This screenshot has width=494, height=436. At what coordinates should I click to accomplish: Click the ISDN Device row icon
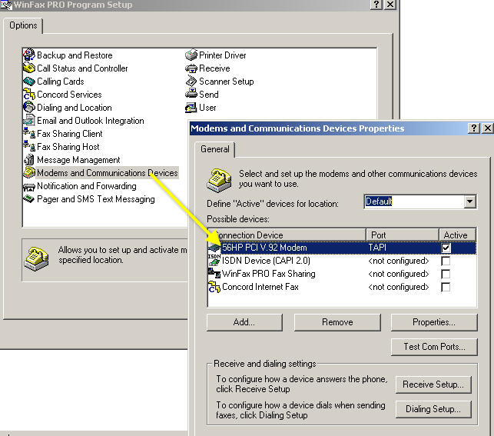pos(214,261)
